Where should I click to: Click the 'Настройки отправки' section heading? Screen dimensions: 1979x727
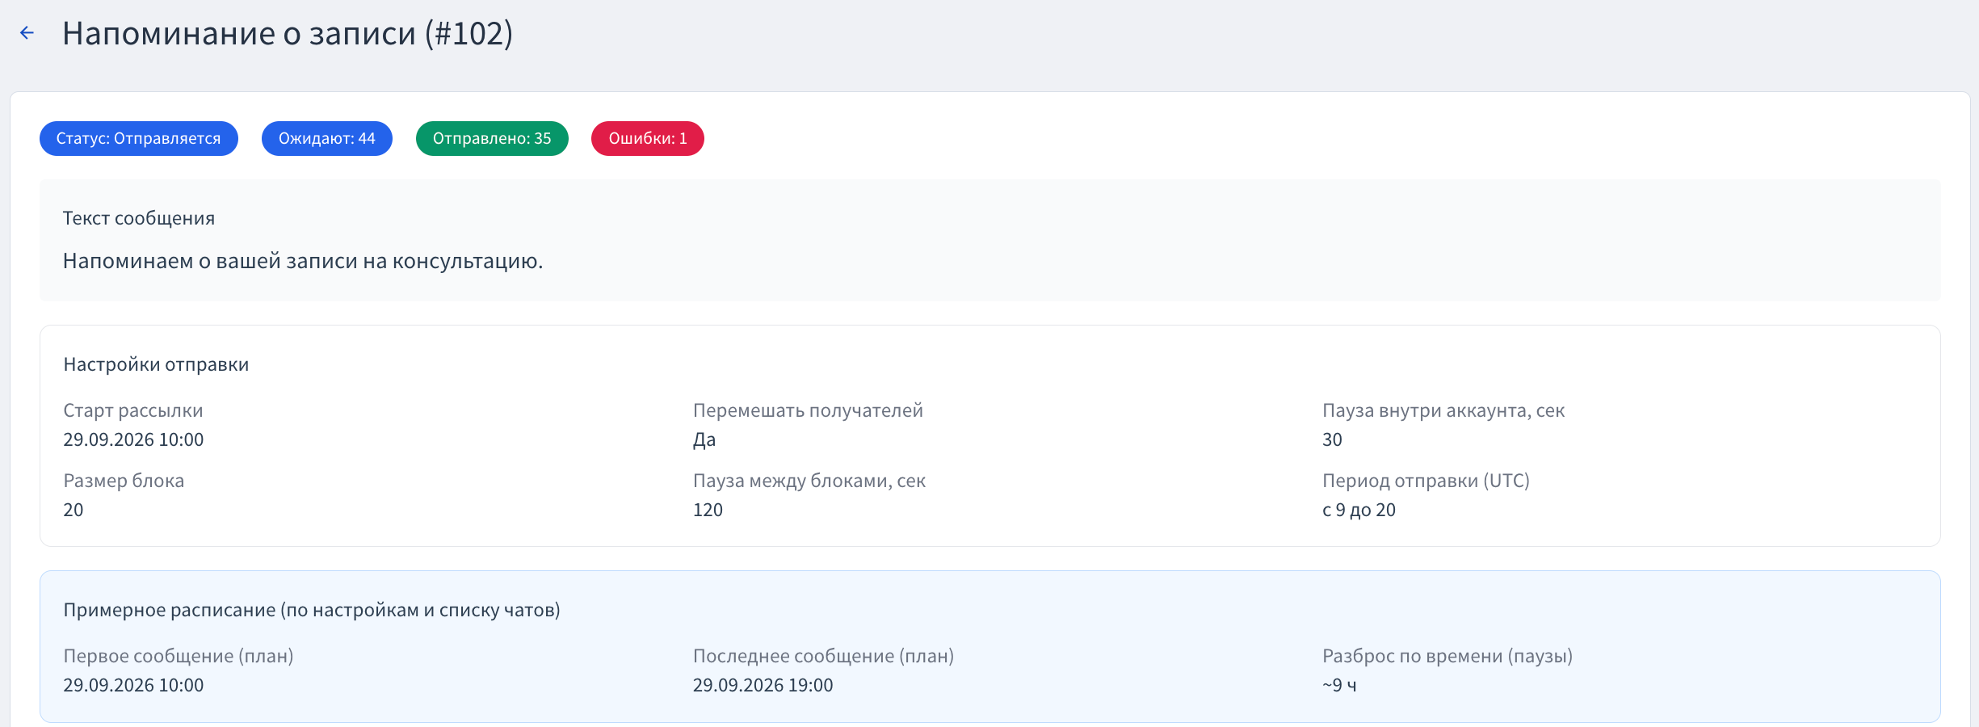tap(156, 364)
